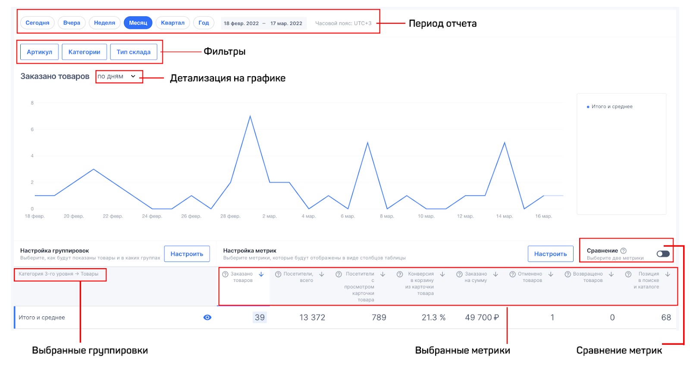Screen dimensions: 690x365
Task: Toggle Итого и среднее legend series dot
Action: pyautogui.click(x=588, y=107)
